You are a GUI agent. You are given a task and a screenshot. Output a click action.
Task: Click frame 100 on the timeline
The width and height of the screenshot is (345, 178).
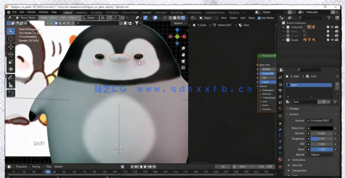(115, 171)
